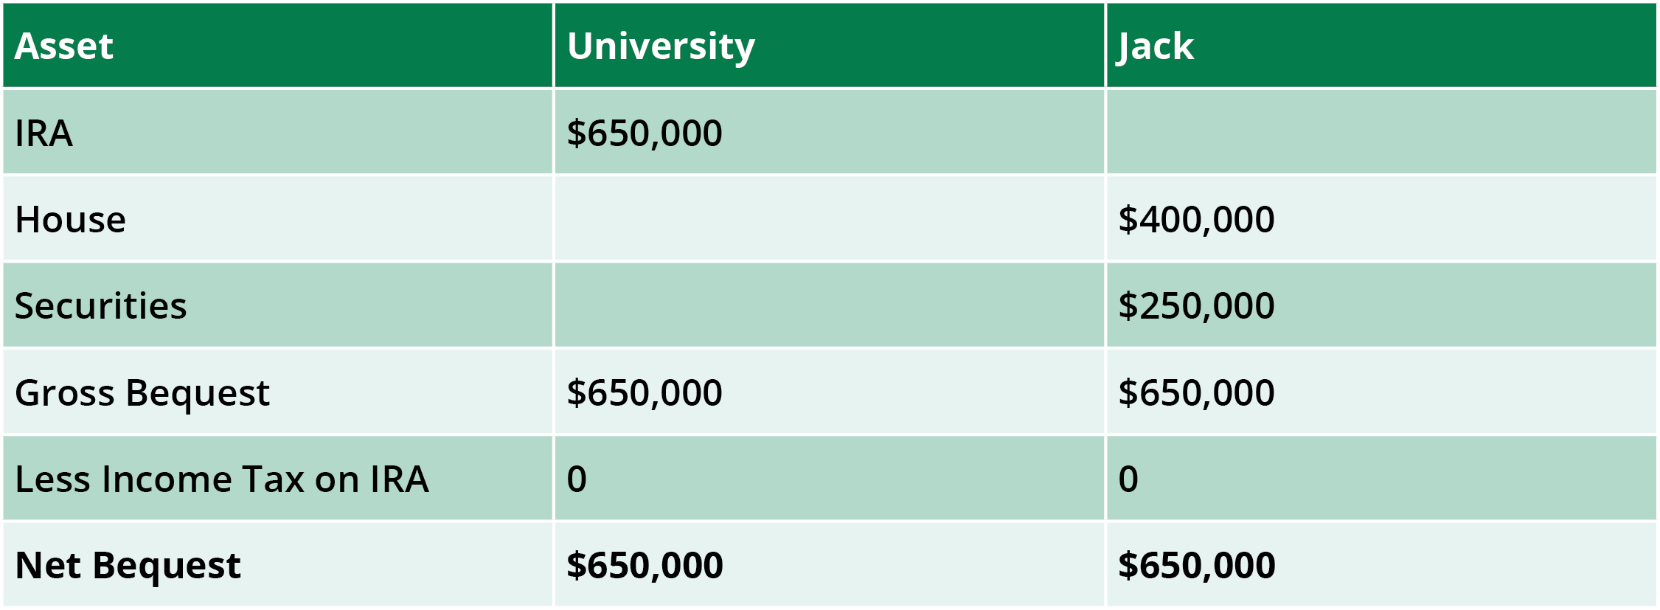This screenshot has height=610, width=1660.
Task: Select the IRA row label
Action: click(44, 134)
